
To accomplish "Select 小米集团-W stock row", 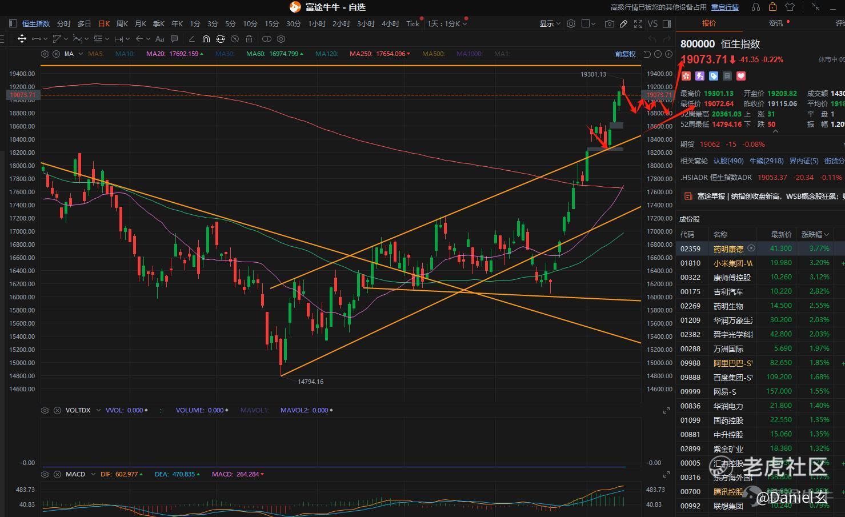I will 760,263.
